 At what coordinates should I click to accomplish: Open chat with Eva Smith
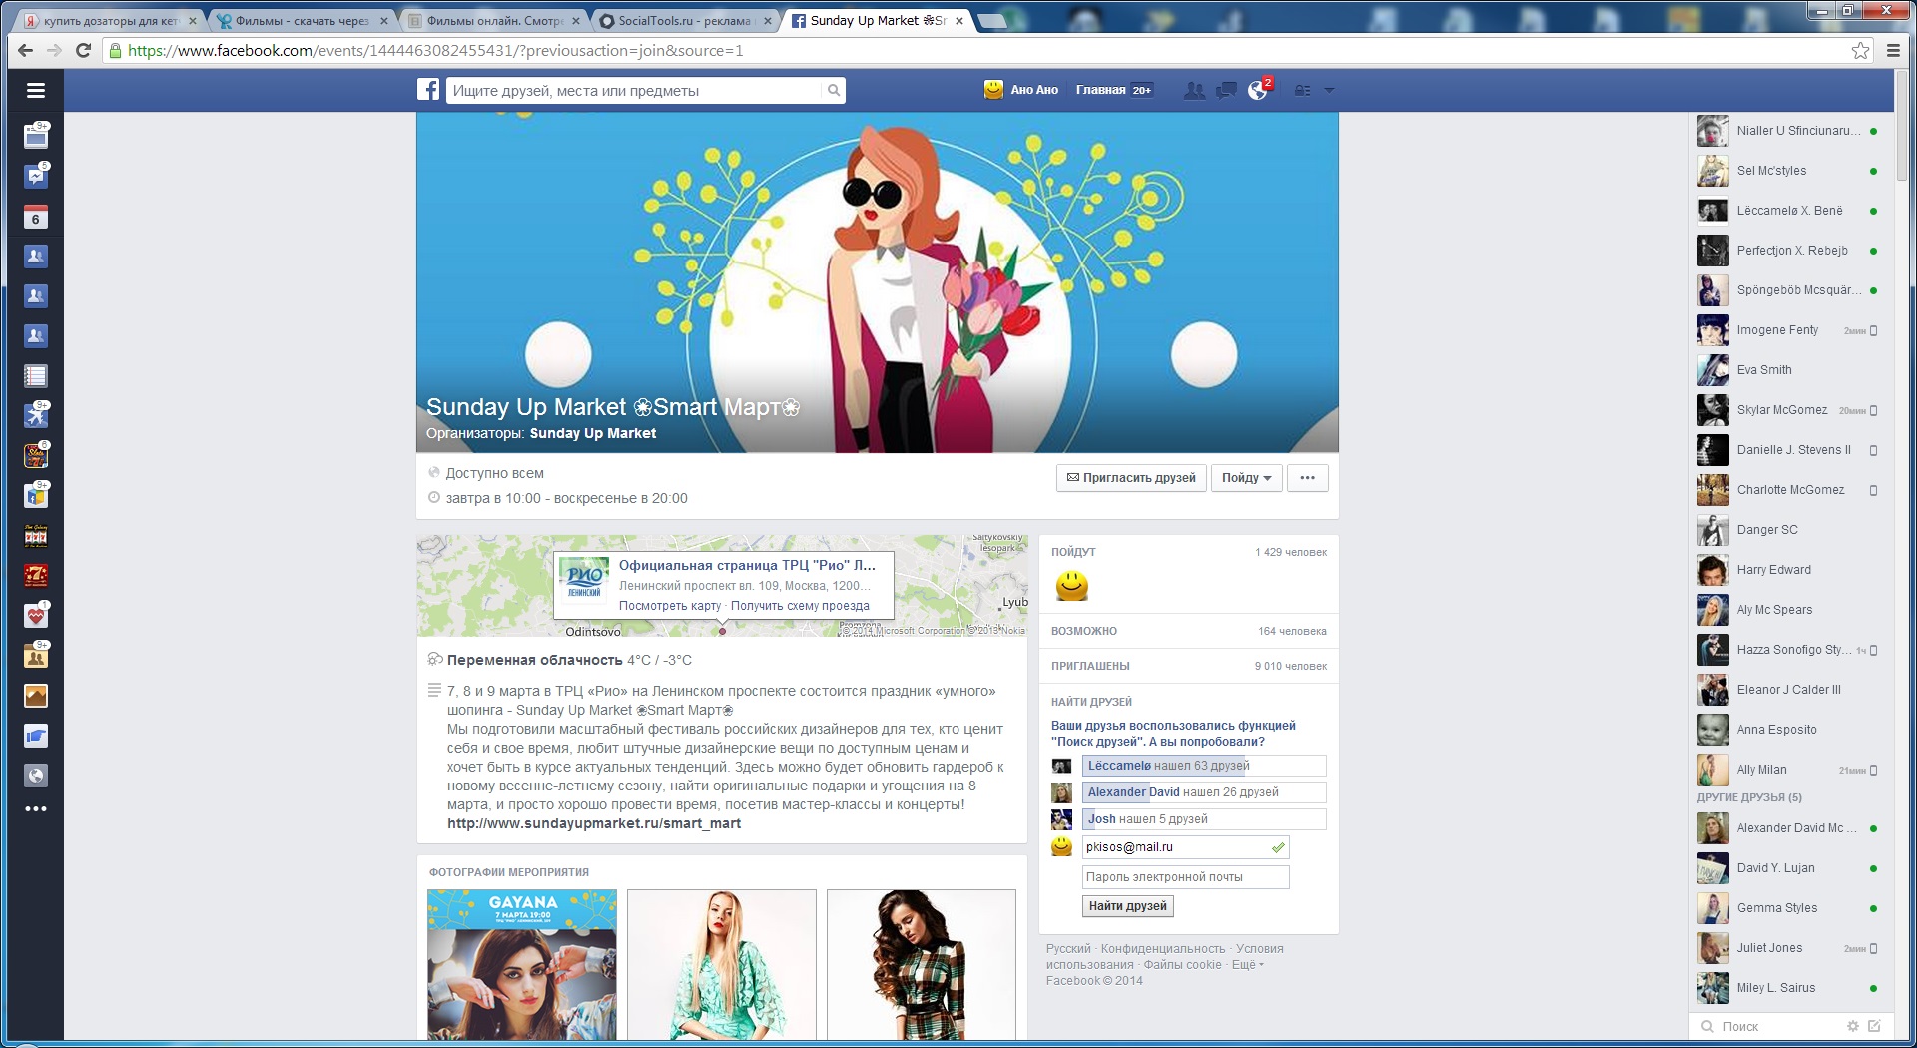click(1788, 370)
